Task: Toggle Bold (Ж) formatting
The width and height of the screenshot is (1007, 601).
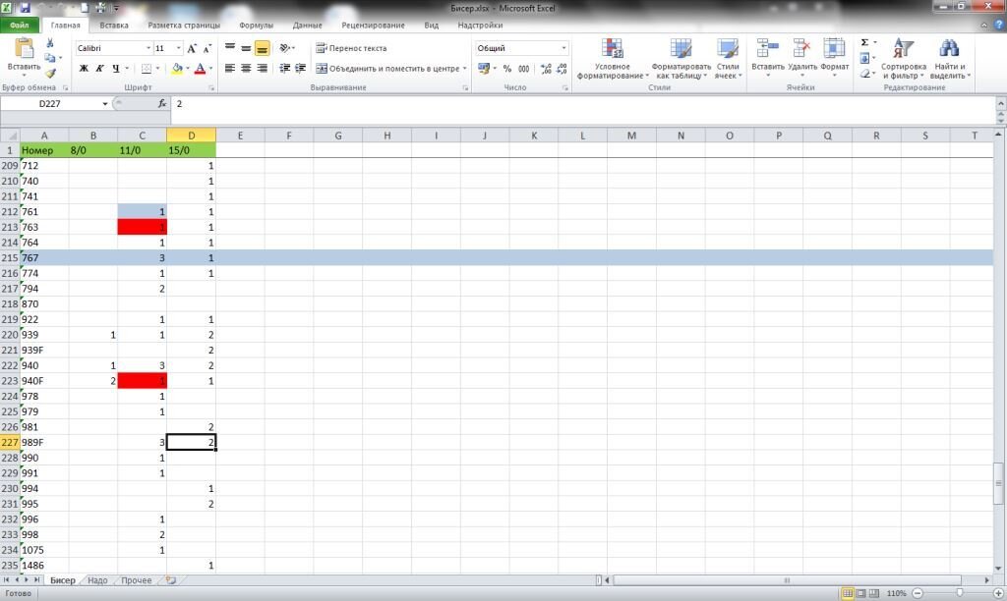Action: click(84, 68)
